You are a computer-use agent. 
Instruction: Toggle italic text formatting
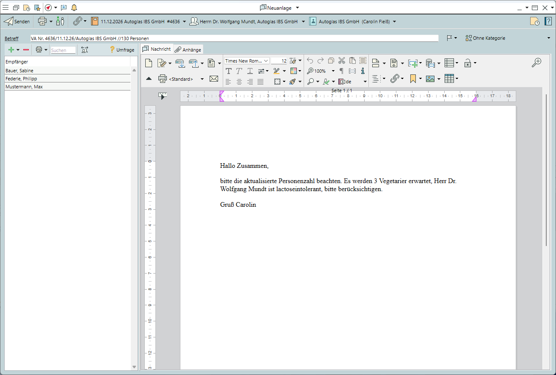point(239,71)
